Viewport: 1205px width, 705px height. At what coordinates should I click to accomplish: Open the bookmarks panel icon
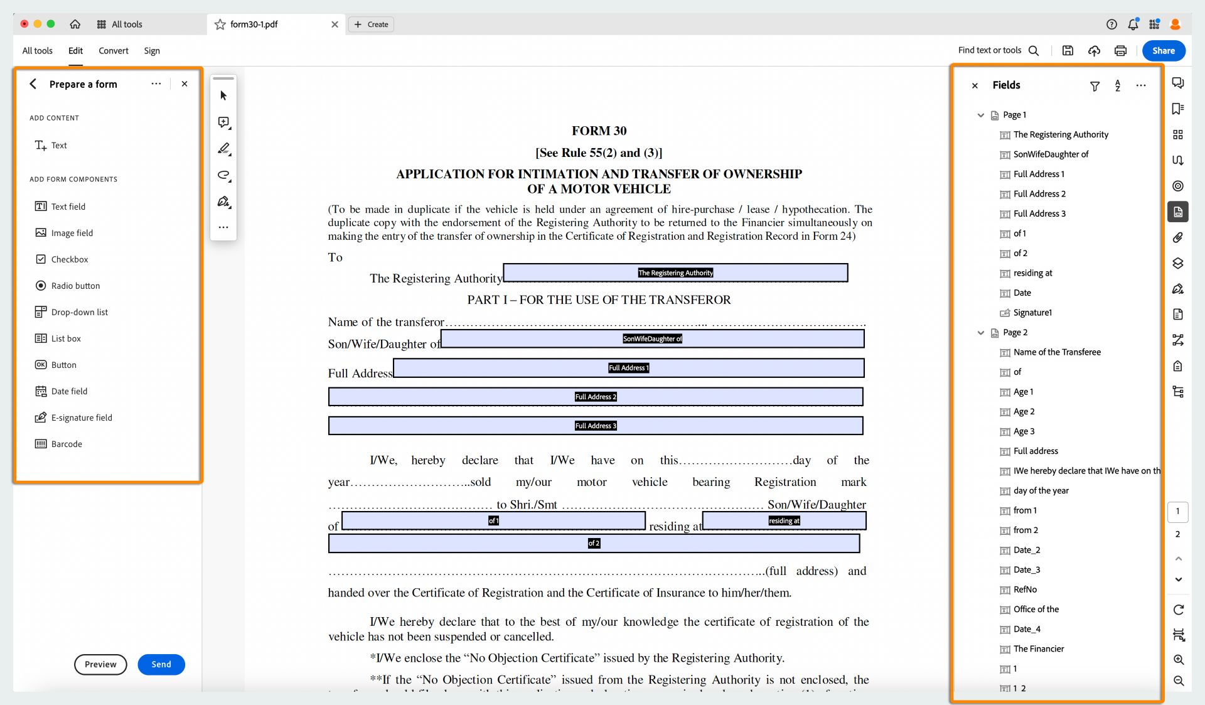tap(1178, 109)
